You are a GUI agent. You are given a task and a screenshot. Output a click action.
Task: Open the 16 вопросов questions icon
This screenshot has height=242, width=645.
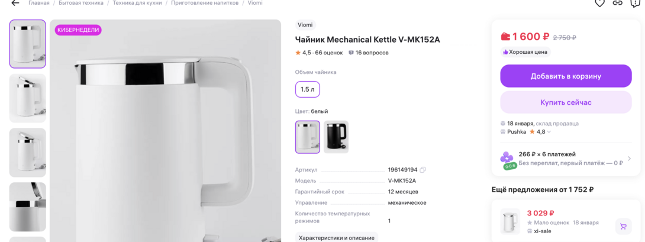pyautogui.click(x=351, y=53)
